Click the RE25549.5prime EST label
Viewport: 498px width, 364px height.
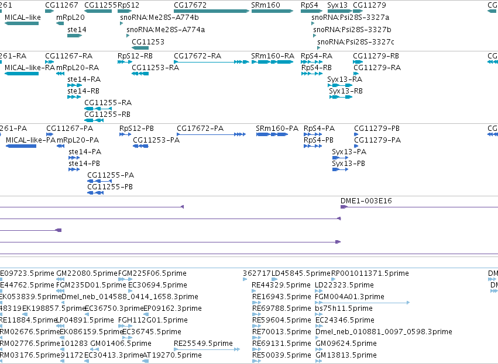pyautogui.click(x=203, y=343)
